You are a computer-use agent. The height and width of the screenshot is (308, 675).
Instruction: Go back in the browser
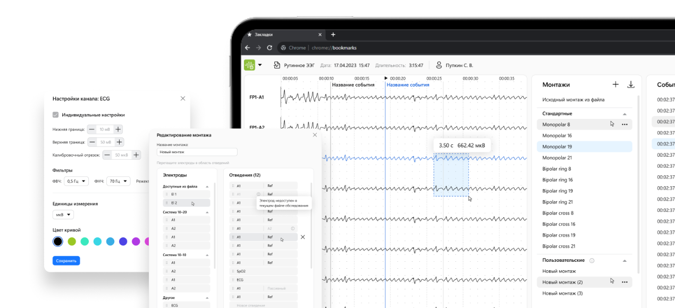click(x=247, y=48)
